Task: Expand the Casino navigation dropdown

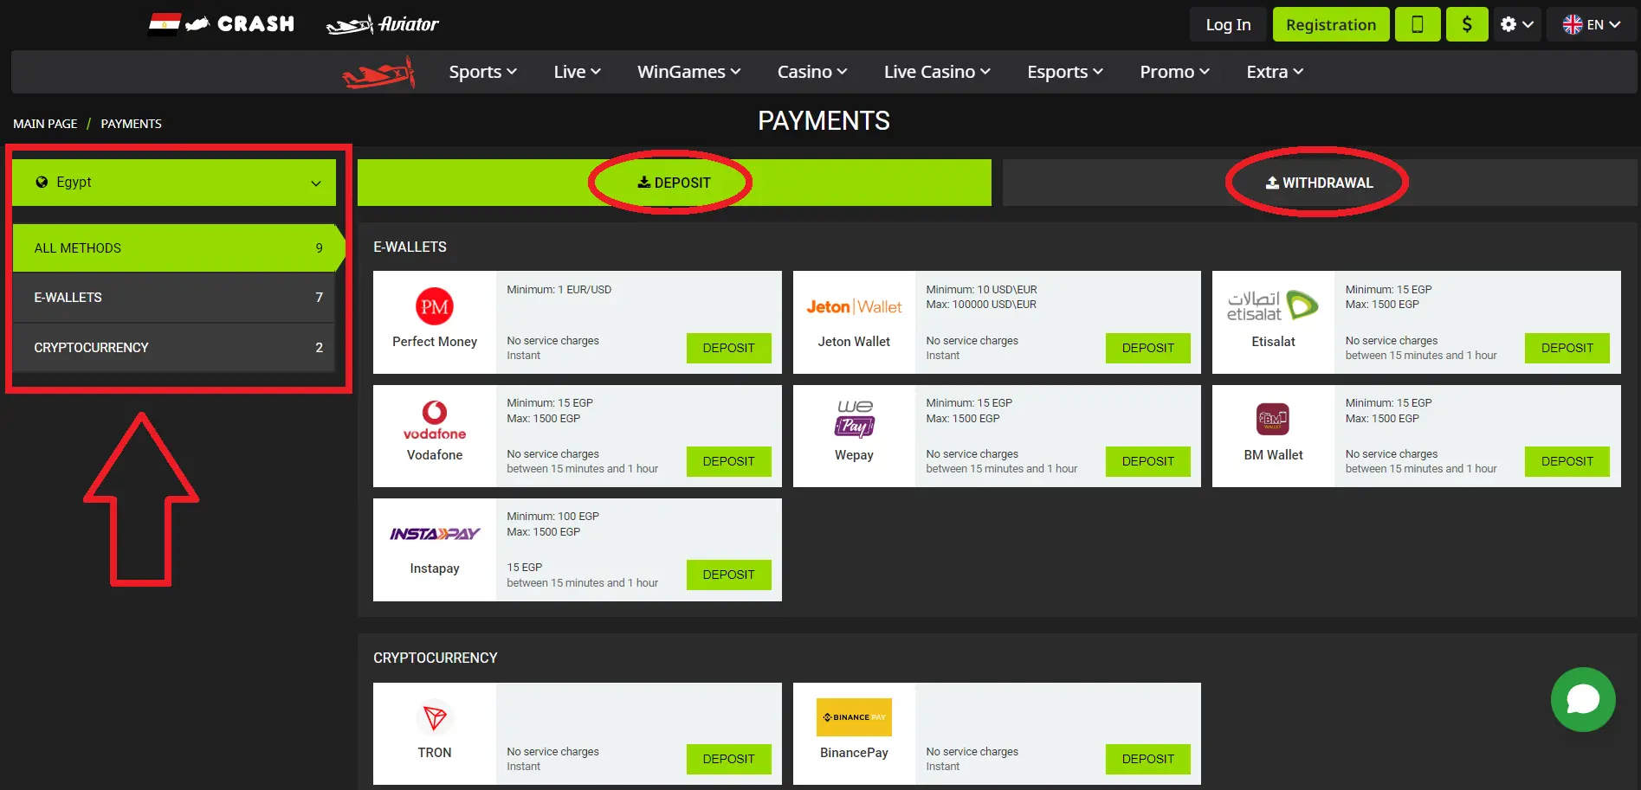Action: [x=811, y=72]
